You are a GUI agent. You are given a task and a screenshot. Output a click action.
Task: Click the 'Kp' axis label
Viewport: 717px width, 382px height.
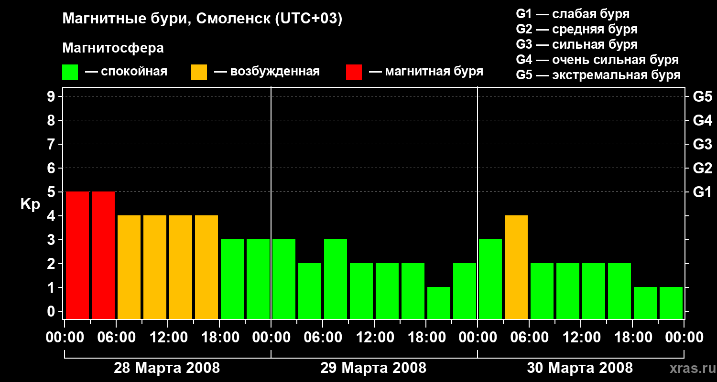click(30, 204)
